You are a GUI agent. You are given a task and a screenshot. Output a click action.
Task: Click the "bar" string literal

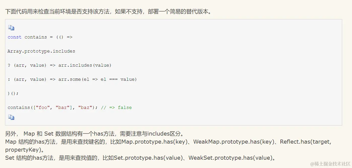tap(62, 107)
